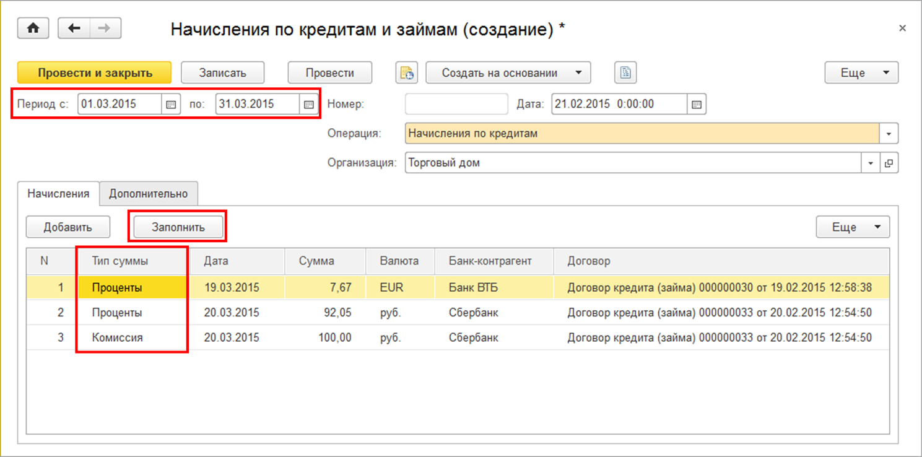Switch to the Дополнительно tab

pyautogui.click(x=148, y=194)
